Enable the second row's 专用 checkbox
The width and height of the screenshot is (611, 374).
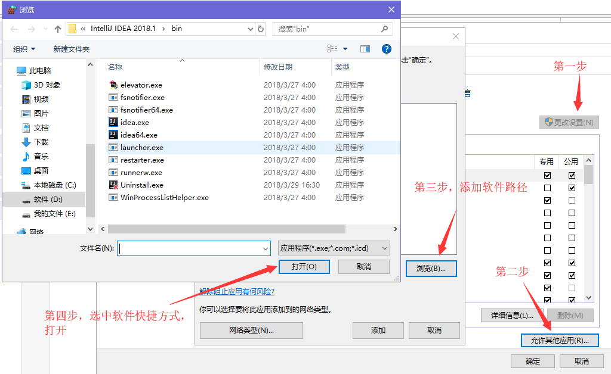(x=548, y=188)
